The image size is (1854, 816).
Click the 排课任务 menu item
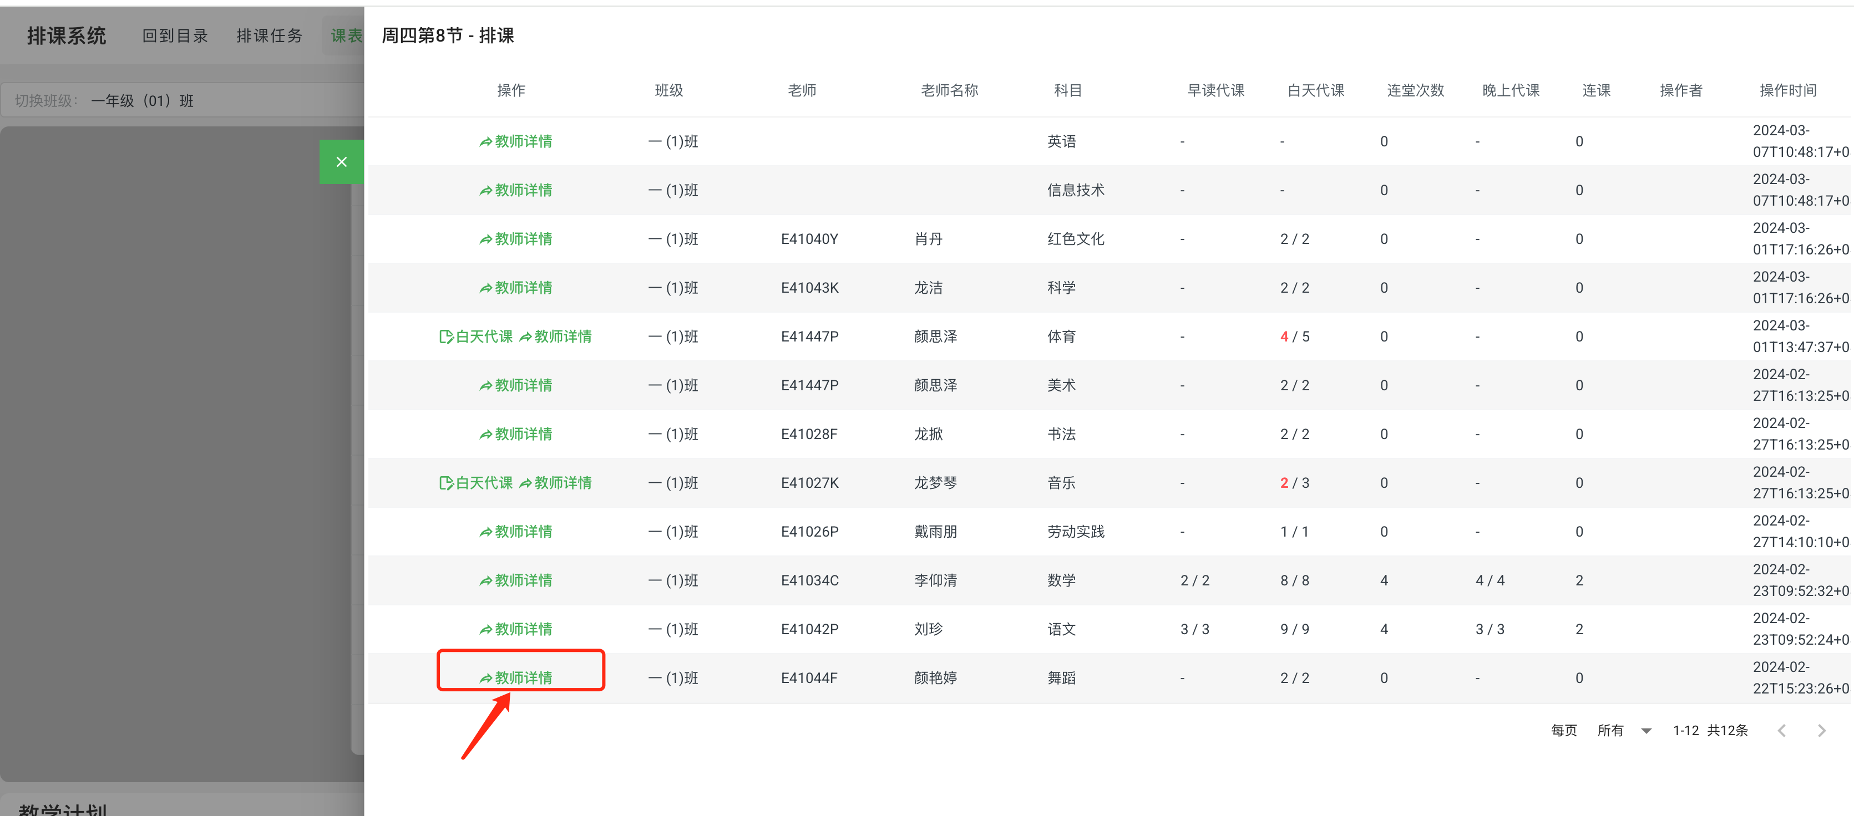click(269, 34)
